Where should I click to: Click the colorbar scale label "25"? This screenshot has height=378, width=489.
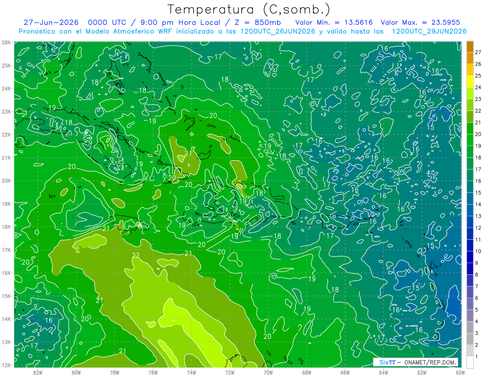[478, 76]
